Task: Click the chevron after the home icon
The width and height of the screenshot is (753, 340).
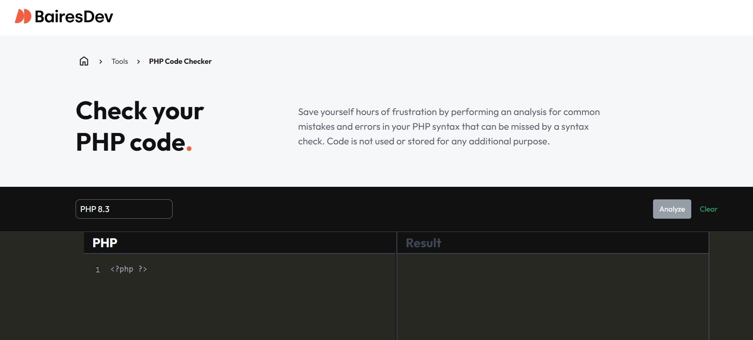Action: click(101, 62)
